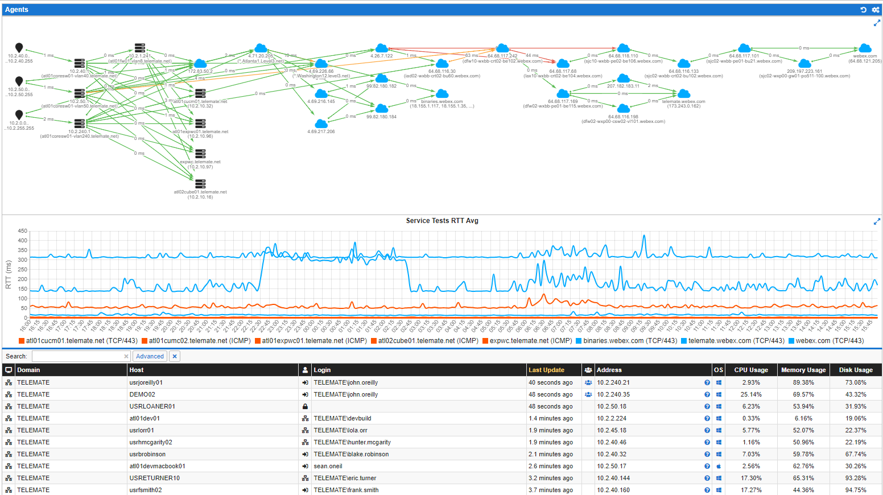Select the atl01coresw01-vlan50 server node

80,93
